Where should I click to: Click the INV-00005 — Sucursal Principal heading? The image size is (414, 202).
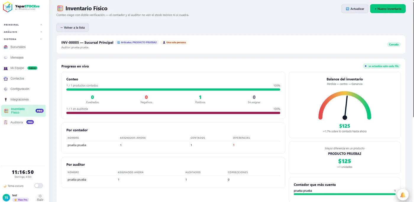(87, 43)
